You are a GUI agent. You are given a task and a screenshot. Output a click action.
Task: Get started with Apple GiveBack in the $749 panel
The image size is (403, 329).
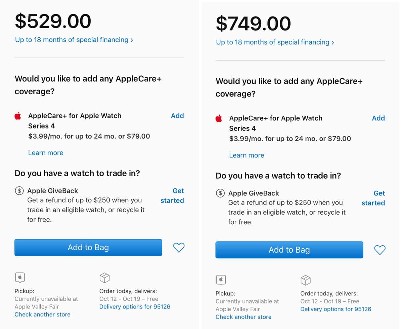(x=373, y=198)
